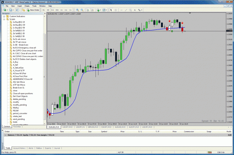Expand the Custom Indicators tree node

4,16
